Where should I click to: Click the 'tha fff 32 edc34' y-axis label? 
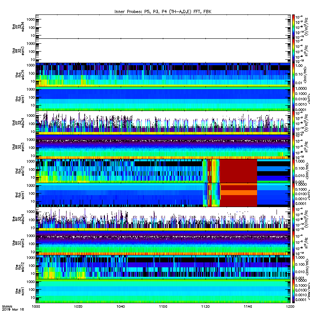coord(18,26)
